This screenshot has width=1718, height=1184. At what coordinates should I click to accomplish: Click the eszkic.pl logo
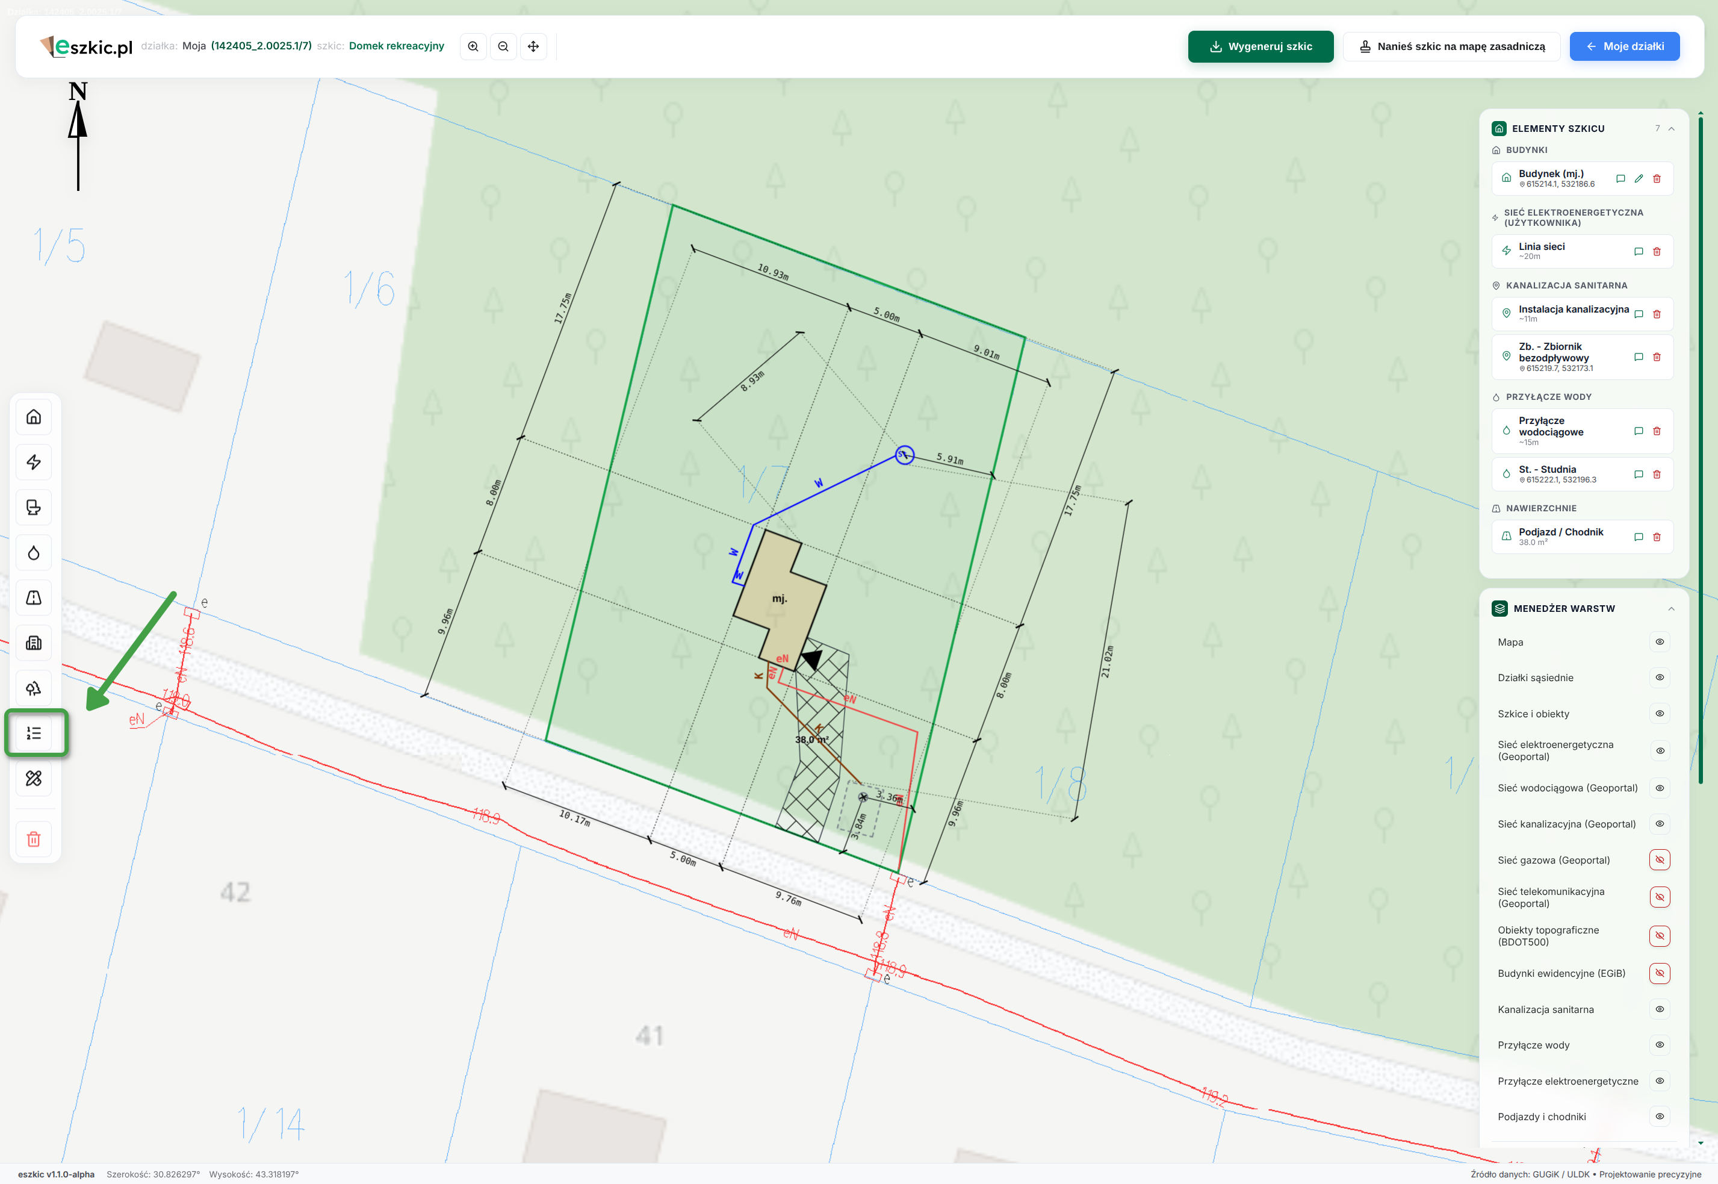[x=86, y=46]
